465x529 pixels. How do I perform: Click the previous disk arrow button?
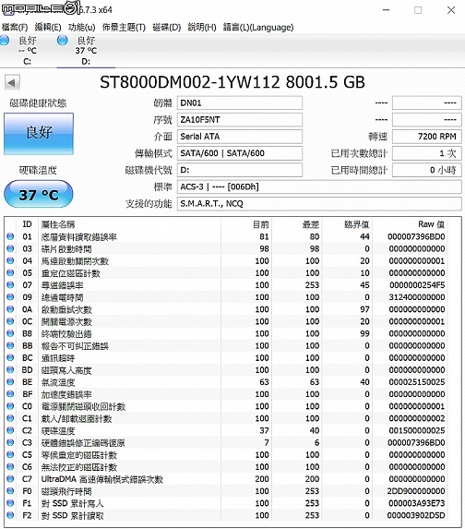pos(12,83)
